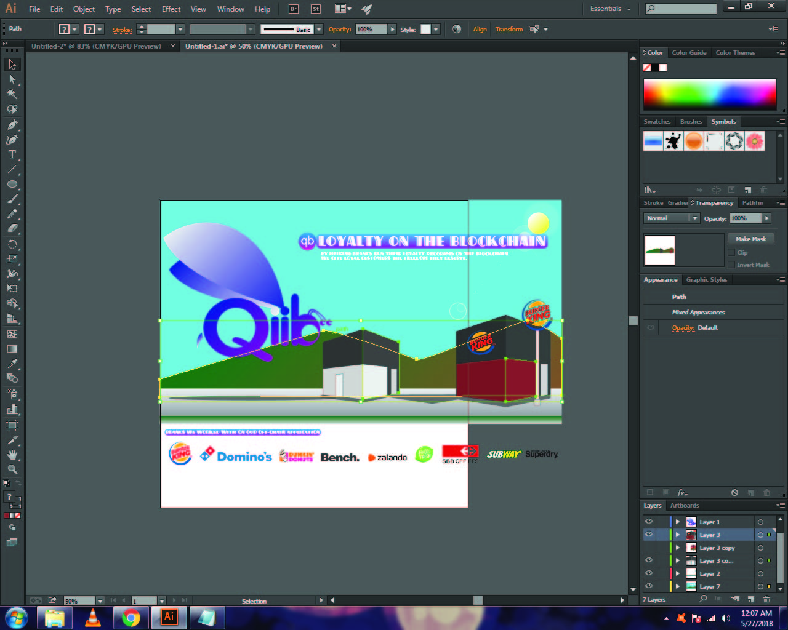
Task: Select the Line Segment tool
Action: point(12,169)
